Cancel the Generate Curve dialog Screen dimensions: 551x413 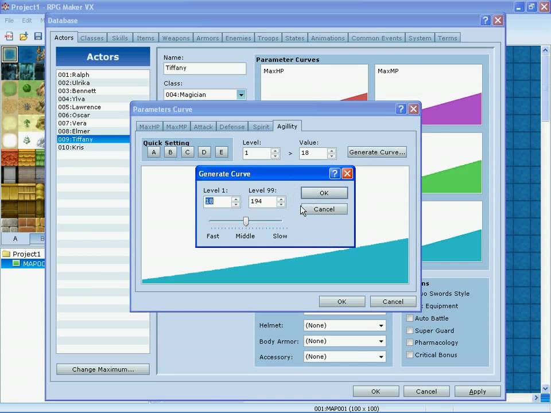324,209
